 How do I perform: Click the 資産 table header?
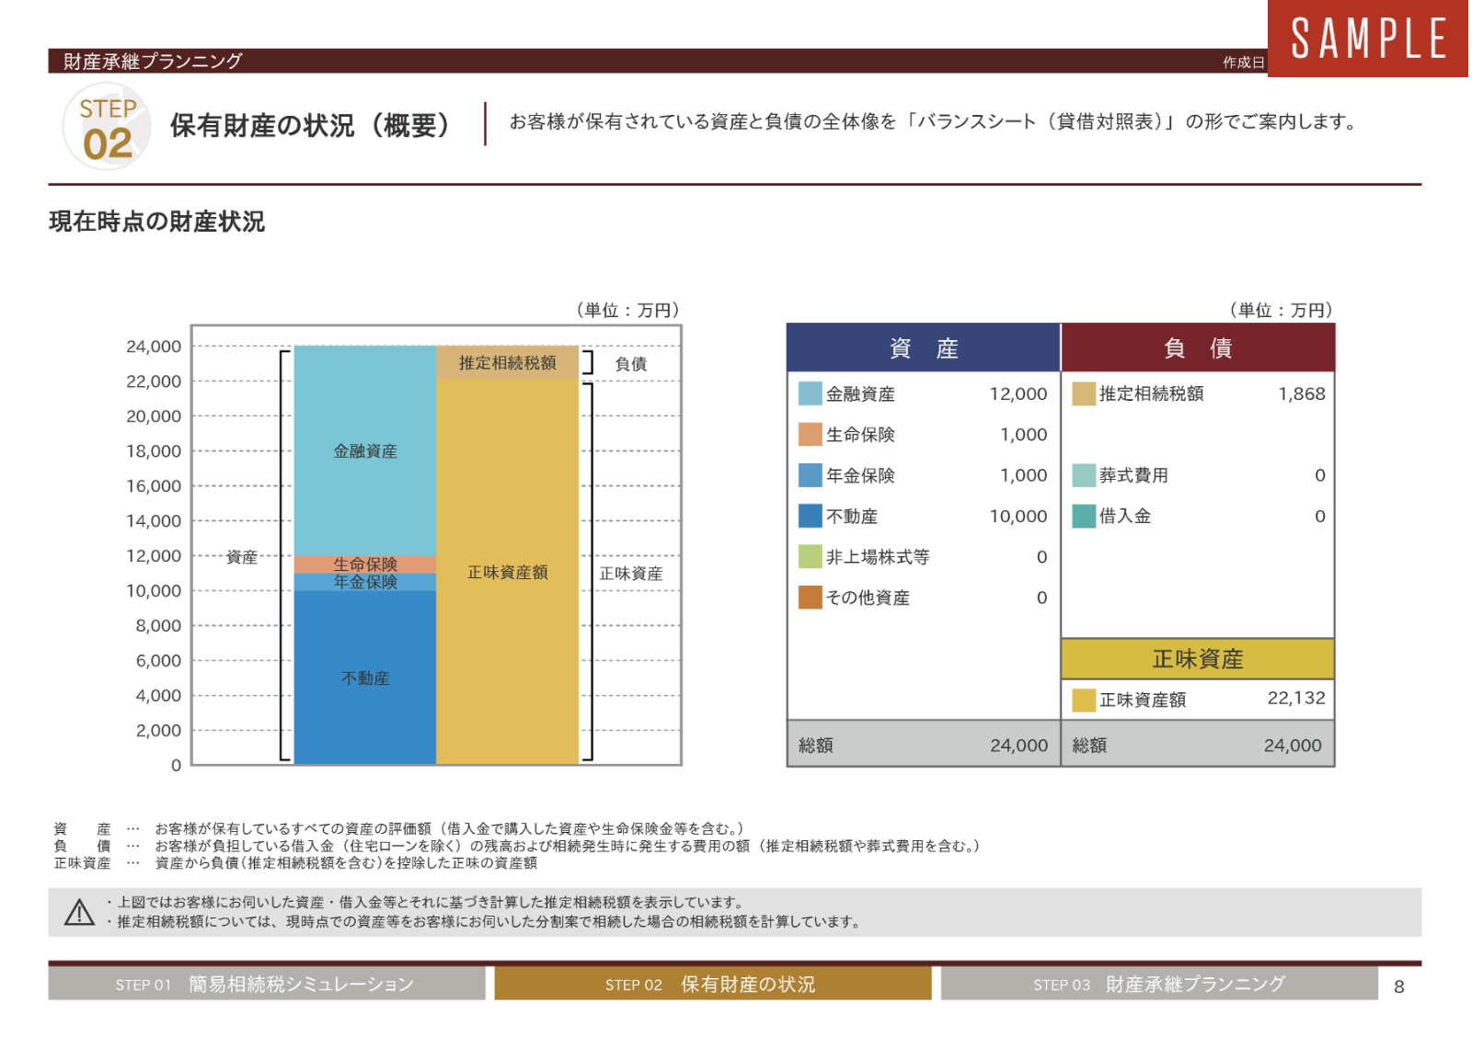924,347
